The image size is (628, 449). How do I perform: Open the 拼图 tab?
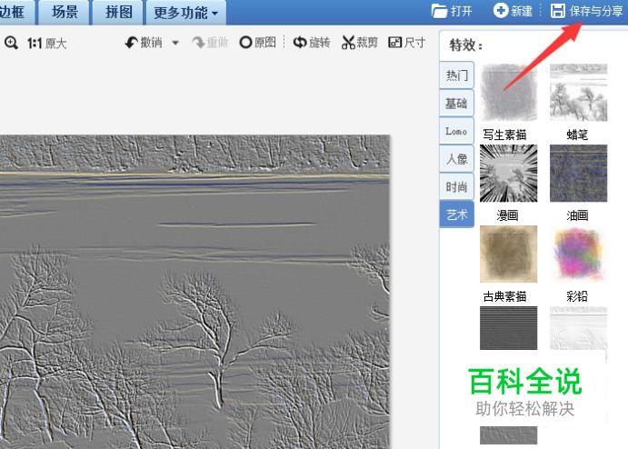118,13
